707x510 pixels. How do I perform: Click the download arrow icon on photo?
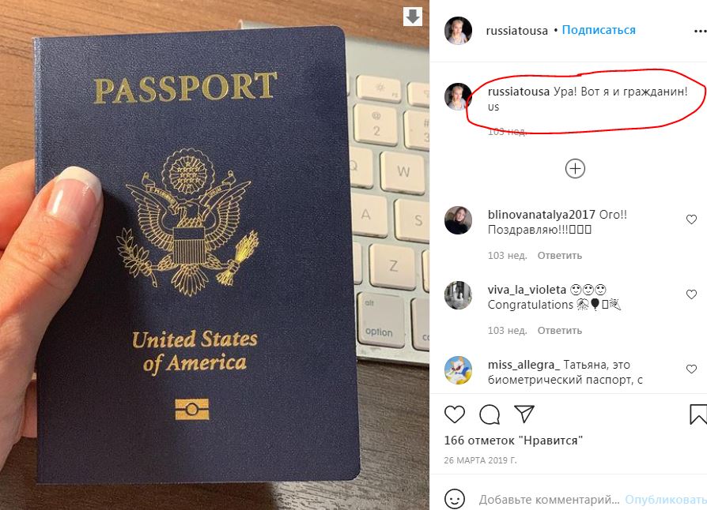(413, 17)
